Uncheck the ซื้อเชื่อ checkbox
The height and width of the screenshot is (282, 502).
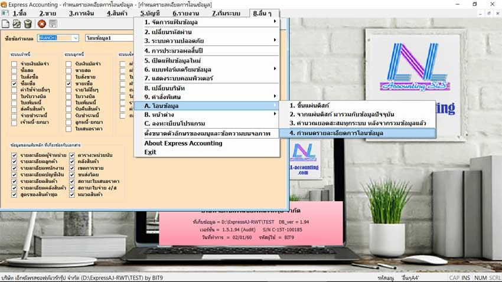[14, 83]
